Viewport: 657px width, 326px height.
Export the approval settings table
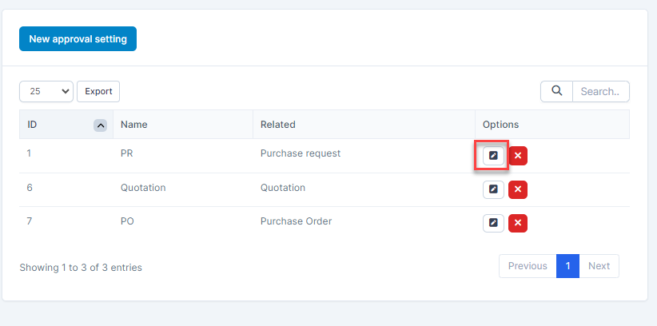[x=98, y=91]
